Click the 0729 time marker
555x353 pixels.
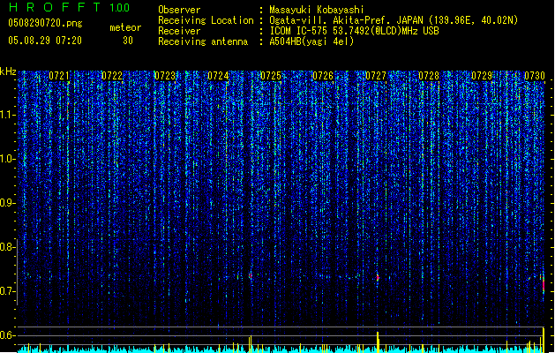[x=482, y=76]
